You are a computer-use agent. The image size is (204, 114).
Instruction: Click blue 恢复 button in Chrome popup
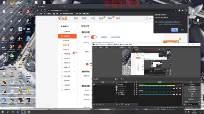coord(175,30)
